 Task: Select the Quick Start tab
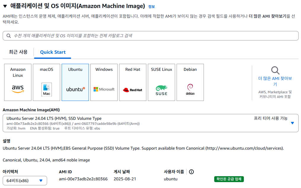(53, 52)
